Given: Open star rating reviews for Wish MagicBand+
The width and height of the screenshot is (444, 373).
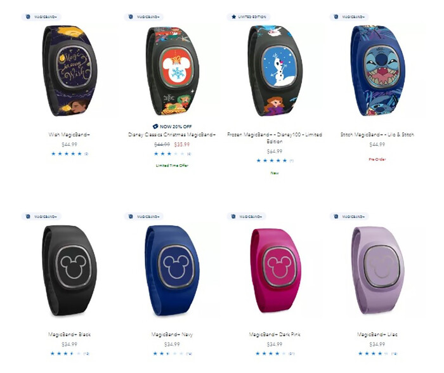Looking at the screenshot, I should point(70,154).
